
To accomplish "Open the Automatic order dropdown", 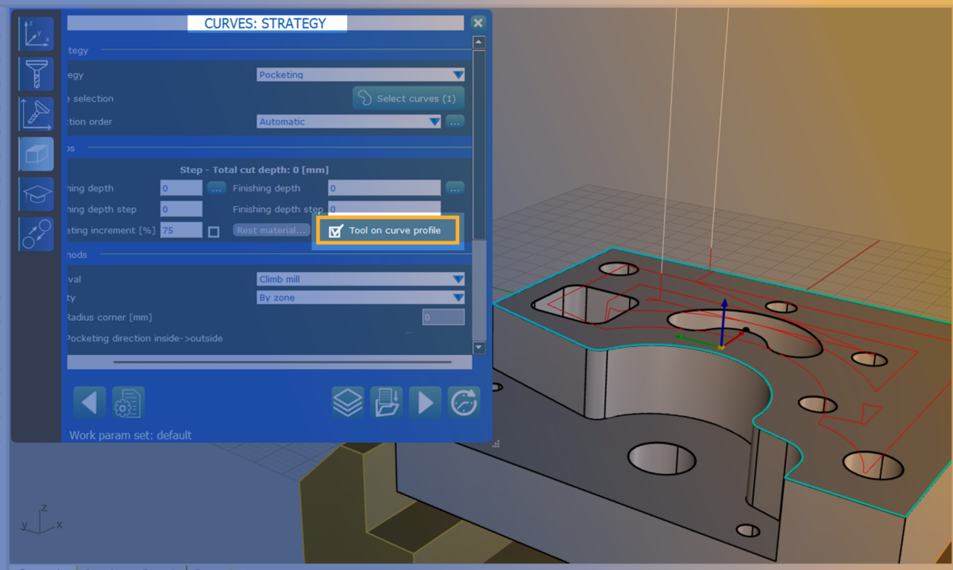I will (349, 121).
